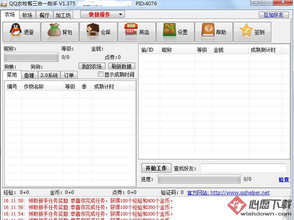Switch to the 加工坊 tab
The width and height of the screenshot is (294, 220).
click(x=63, y=15)
